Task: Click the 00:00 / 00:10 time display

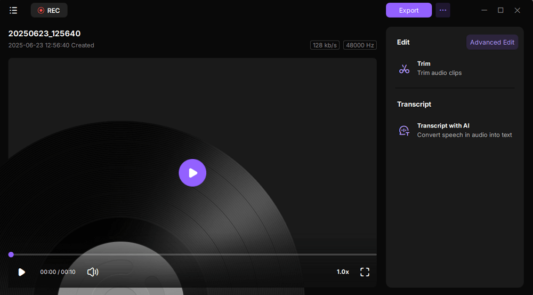Action: coord(58,272)
